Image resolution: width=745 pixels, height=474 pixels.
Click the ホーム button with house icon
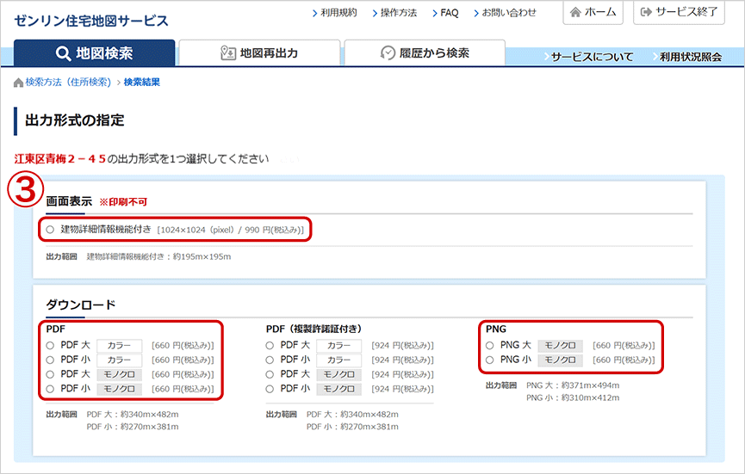click(593, 13)
